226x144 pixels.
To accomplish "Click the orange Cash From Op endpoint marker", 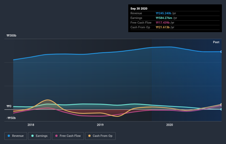I will coord(221,104).
